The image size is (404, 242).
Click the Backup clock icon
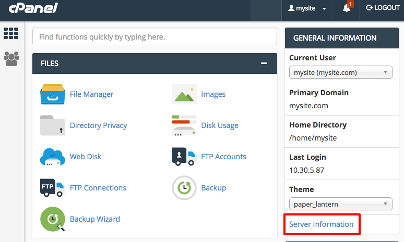[184, 188]
